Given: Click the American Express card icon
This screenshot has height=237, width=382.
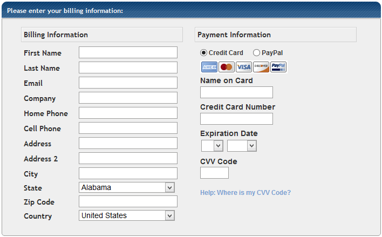Looking at the screenshot, I should click(209, 67).
